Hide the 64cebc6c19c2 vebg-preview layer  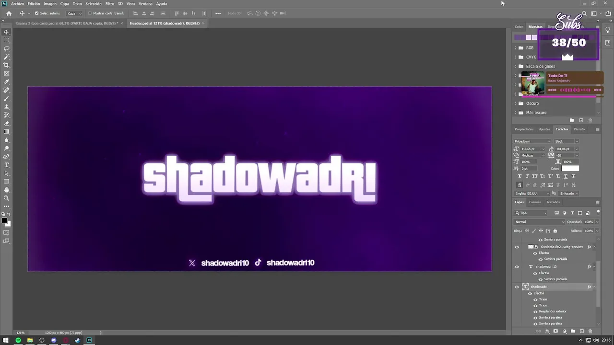point(517,247)
